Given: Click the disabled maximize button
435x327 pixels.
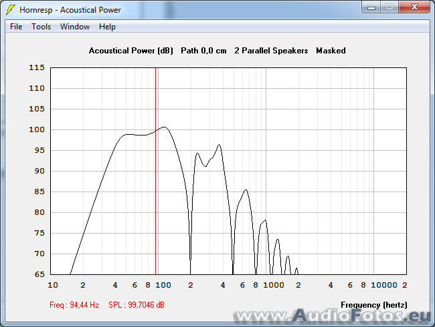Looking at the screenshot, I should coord(389,7).
